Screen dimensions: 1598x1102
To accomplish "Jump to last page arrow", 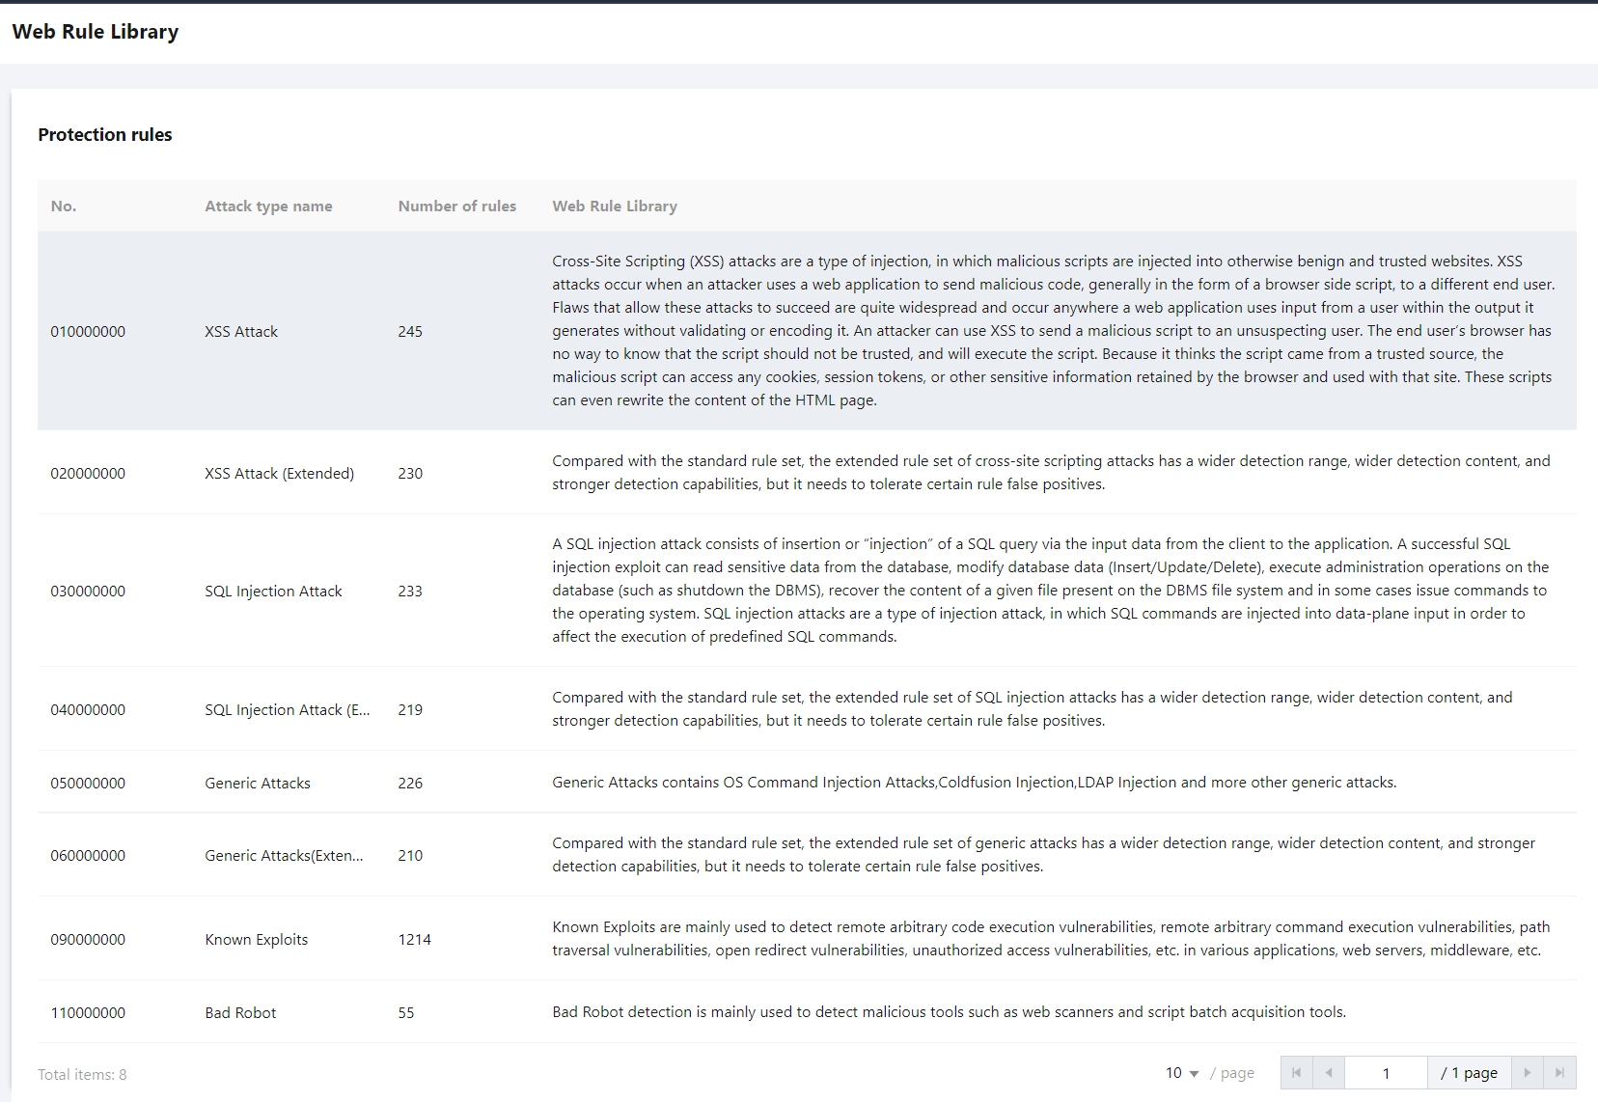I will pos(1559,1073).
